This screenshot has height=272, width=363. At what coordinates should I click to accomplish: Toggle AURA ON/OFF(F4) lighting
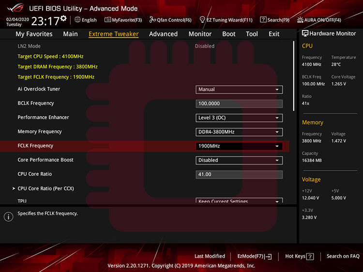(300, 20)
